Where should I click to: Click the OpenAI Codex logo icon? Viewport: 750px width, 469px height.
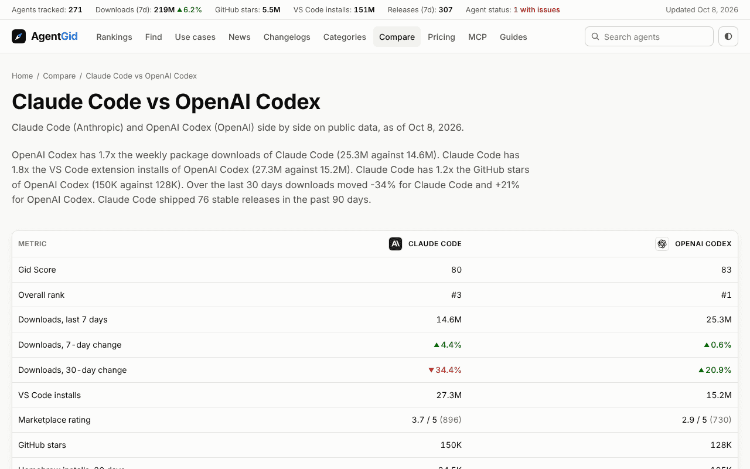pos(662,244)
